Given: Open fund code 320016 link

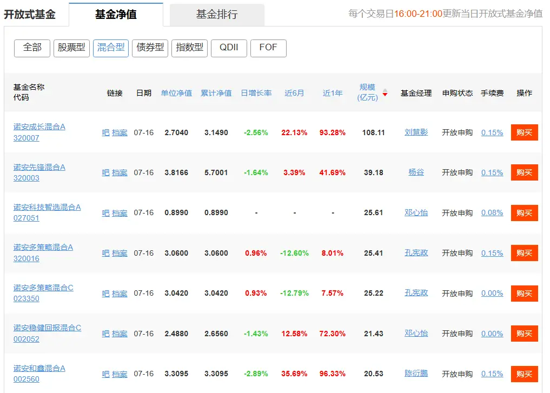Looking at the screenshot, I should 26,258.
